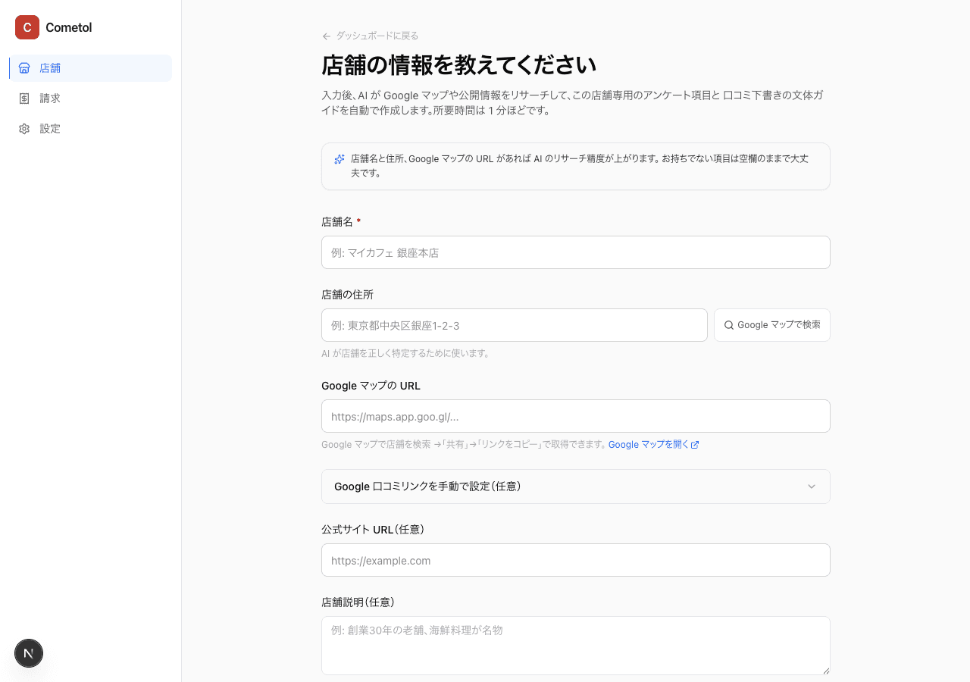
Task: Click the 店舗の住所 field label
Action: 347,295
